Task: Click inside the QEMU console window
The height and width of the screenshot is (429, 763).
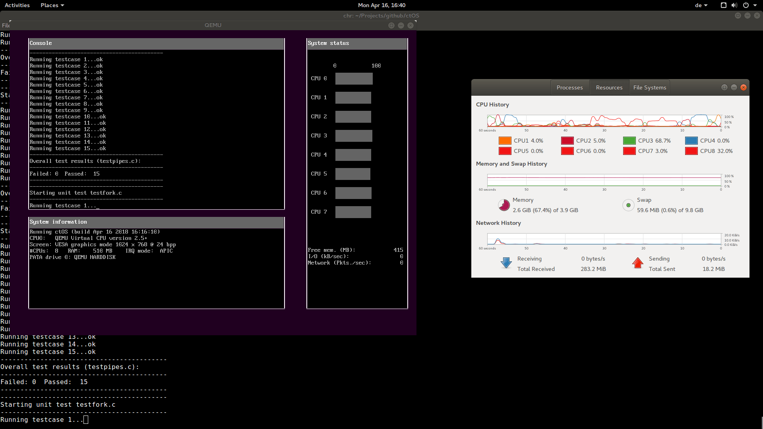Action: [x=155, y=123]
